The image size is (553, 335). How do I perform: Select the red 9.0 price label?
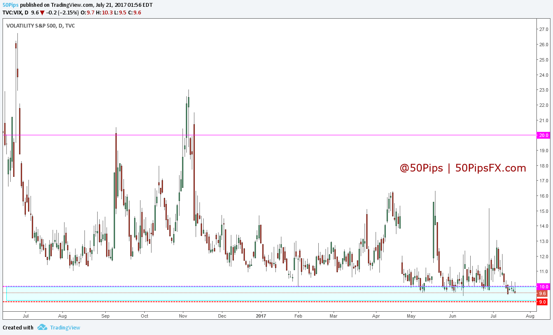(x=542, y=301)
